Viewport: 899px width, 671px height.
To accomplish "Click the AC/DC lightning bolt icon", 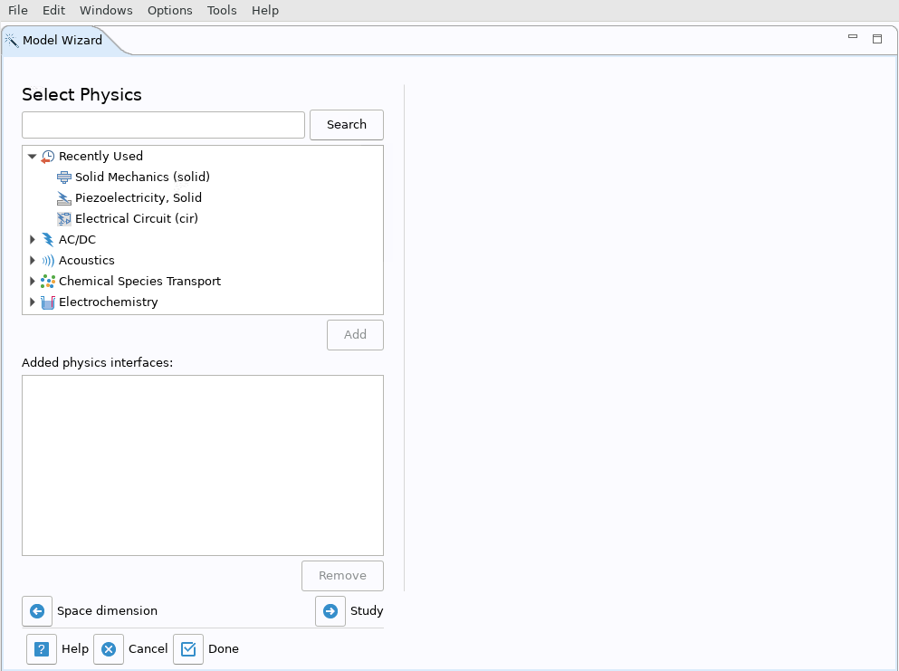I will point(48,240).
